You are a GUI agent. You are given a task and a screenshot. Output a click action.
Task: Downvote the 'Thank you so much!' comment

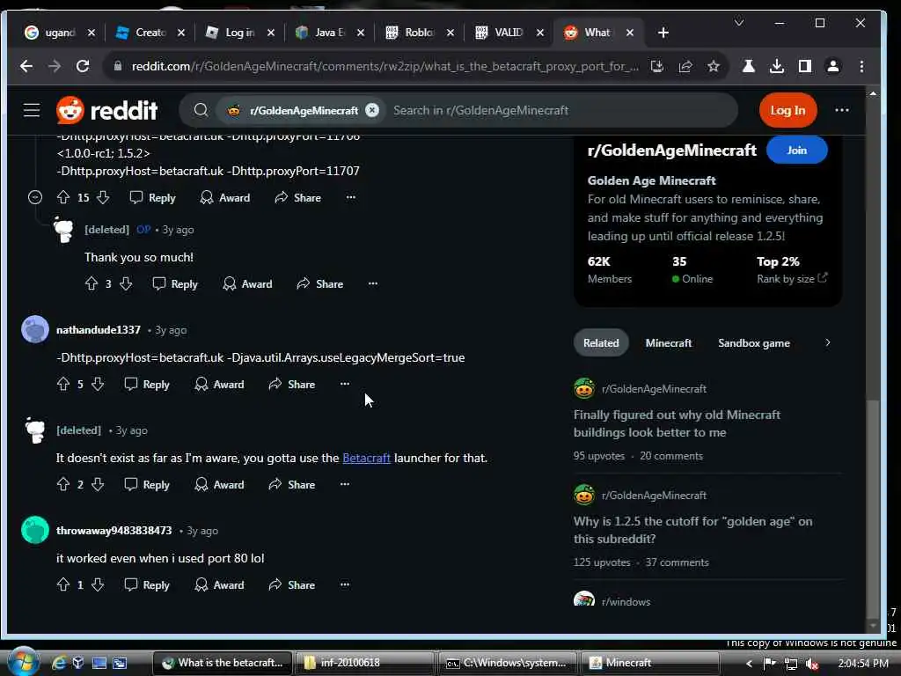point(126,283)
